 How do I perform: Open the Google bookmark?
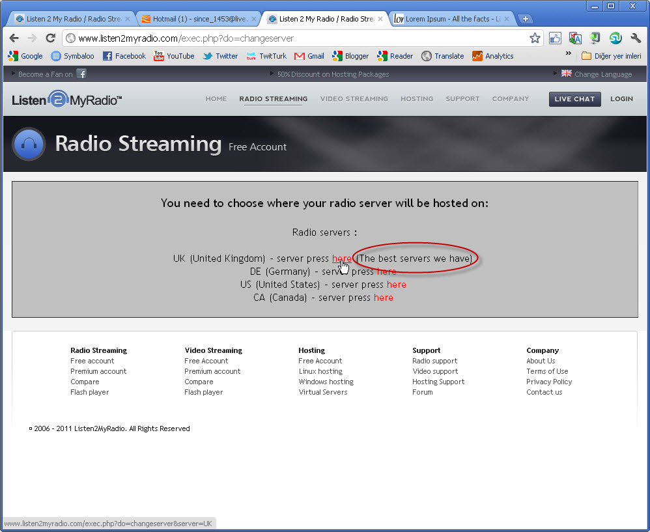(25, 56)
